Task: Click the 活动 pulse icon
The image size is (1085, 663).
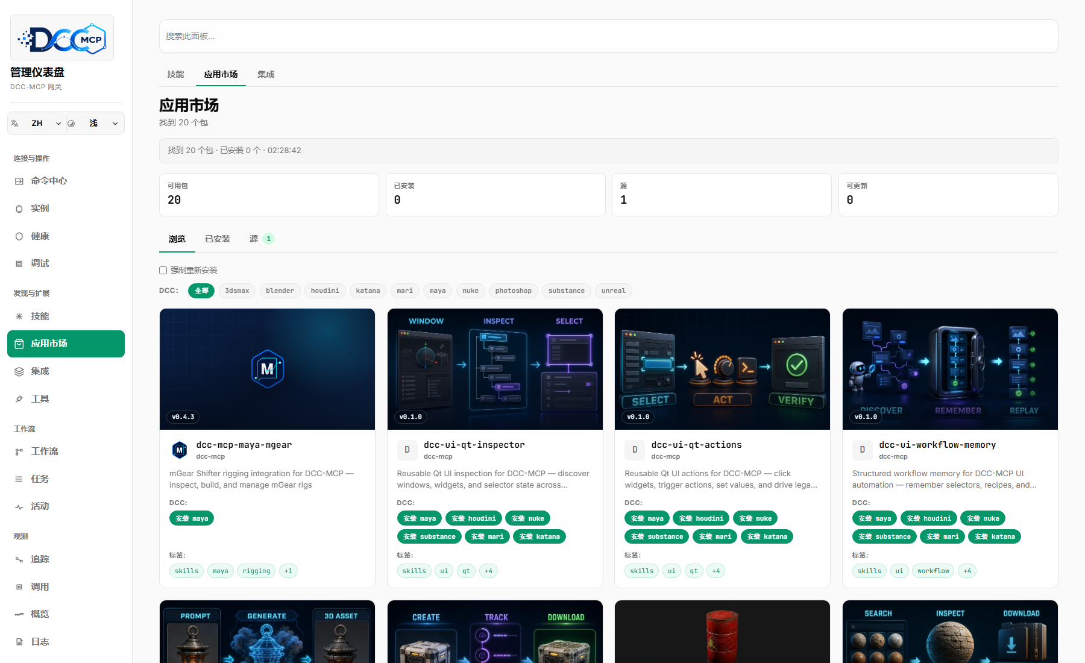Action: 19,506
